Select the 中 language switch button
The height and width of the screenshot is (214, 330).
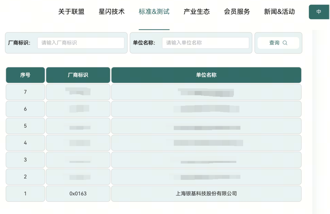click(x=319, y=12)
